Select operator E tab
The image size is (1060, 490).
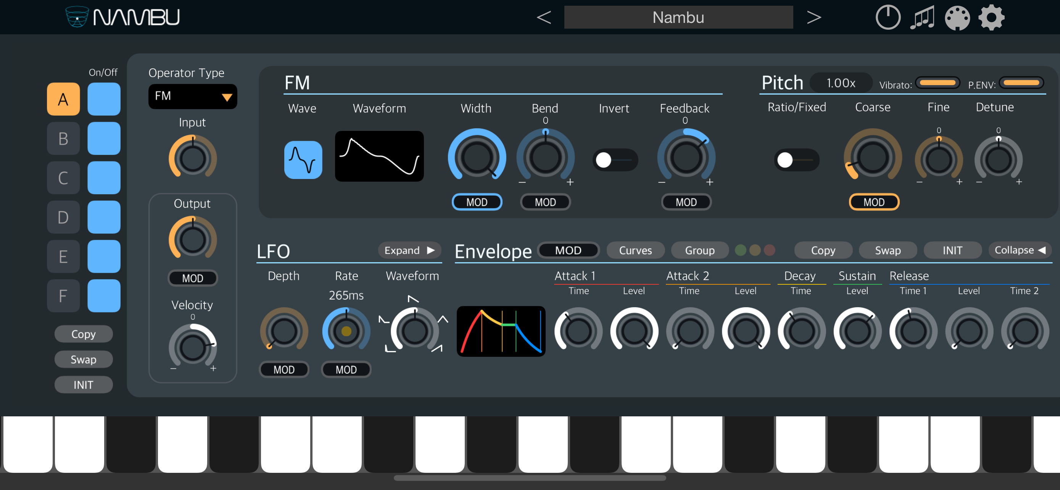click(x=63, y=256)
